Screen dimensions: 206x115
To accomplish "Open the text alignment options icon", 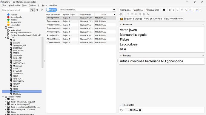I will coord(136,14).
